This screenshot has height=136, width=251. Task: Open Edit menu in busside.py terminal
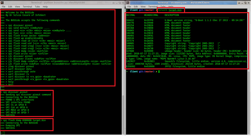coord(10,7)
